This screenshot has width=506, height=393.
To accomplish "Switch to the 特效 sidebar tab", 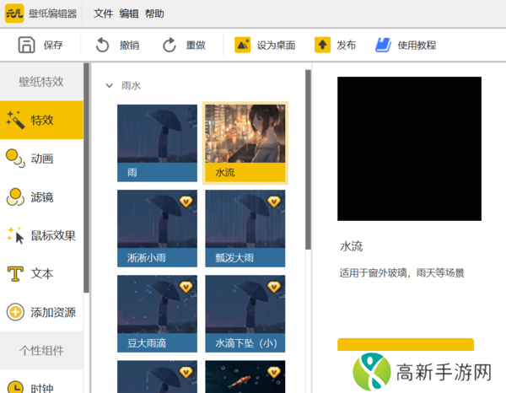I will [41, 120].
